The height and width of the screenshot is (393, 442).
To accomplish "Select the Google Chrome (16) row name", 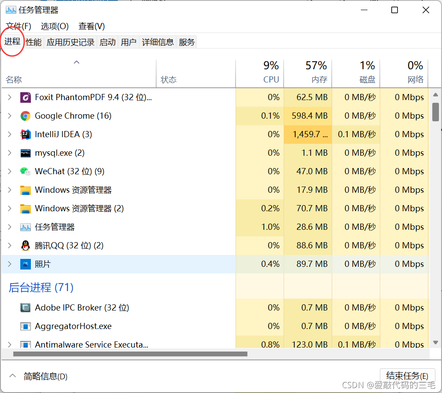I will [73, 116].
